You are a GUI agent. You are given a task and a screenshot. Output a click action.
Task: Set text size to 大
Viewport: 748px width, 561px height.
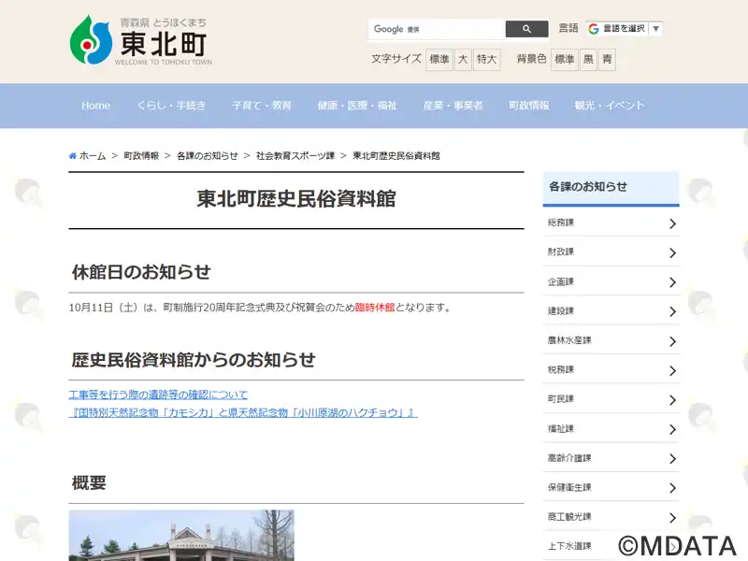click(x=463, y=60)
